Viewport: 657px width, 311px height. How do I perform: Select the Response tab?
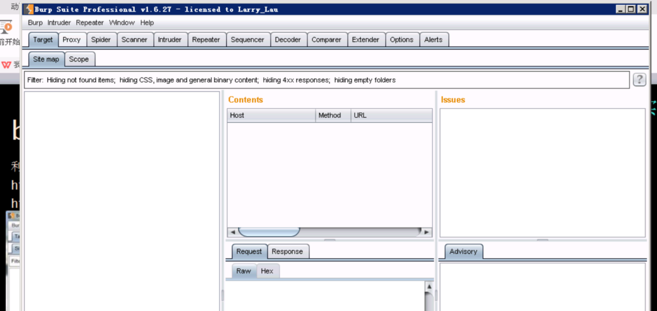(287, 252)
